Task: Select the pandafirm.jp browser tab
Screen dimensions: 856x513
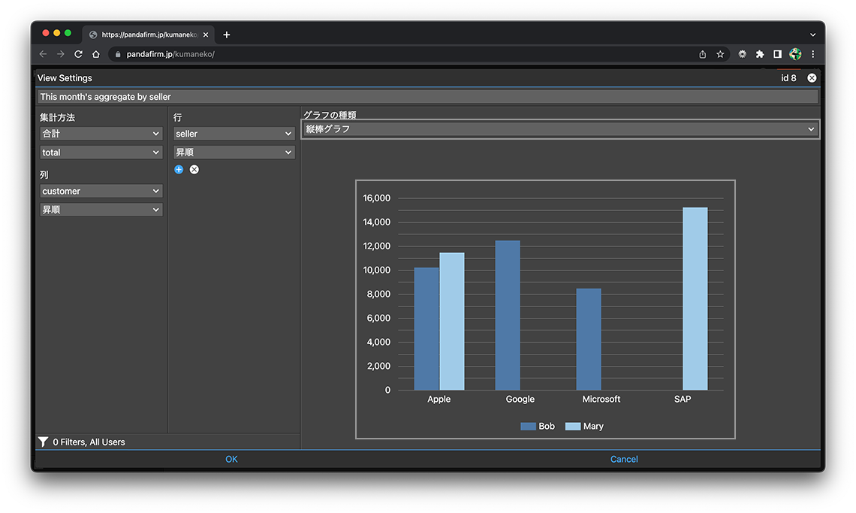Action: 148,35
